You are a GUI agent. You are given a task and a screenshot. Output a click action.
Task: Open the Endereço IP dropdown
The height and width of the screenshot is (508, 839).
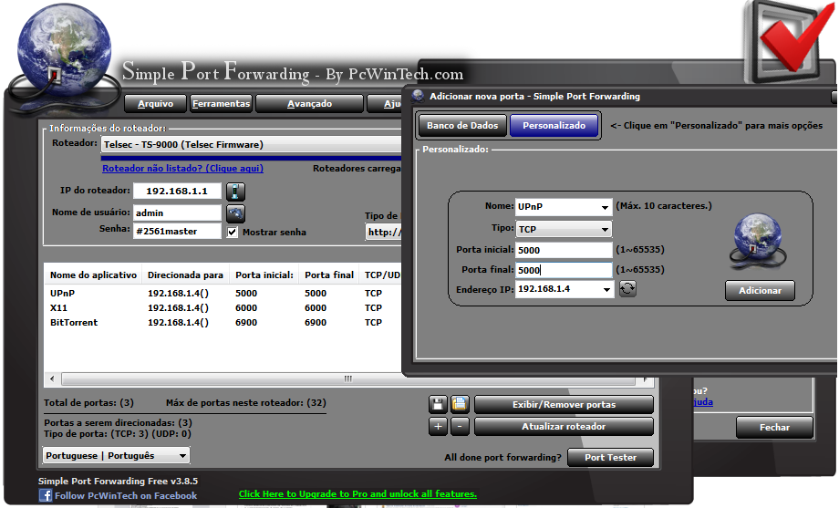click(606, 289)
